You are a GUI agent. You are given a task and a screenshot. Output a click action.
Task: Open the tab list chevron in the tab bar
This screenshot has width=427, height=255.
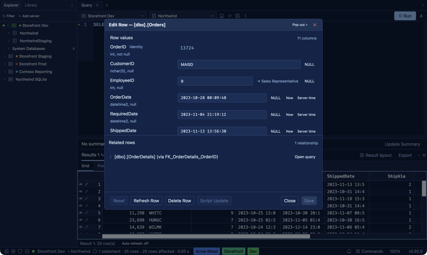[423, 5]
